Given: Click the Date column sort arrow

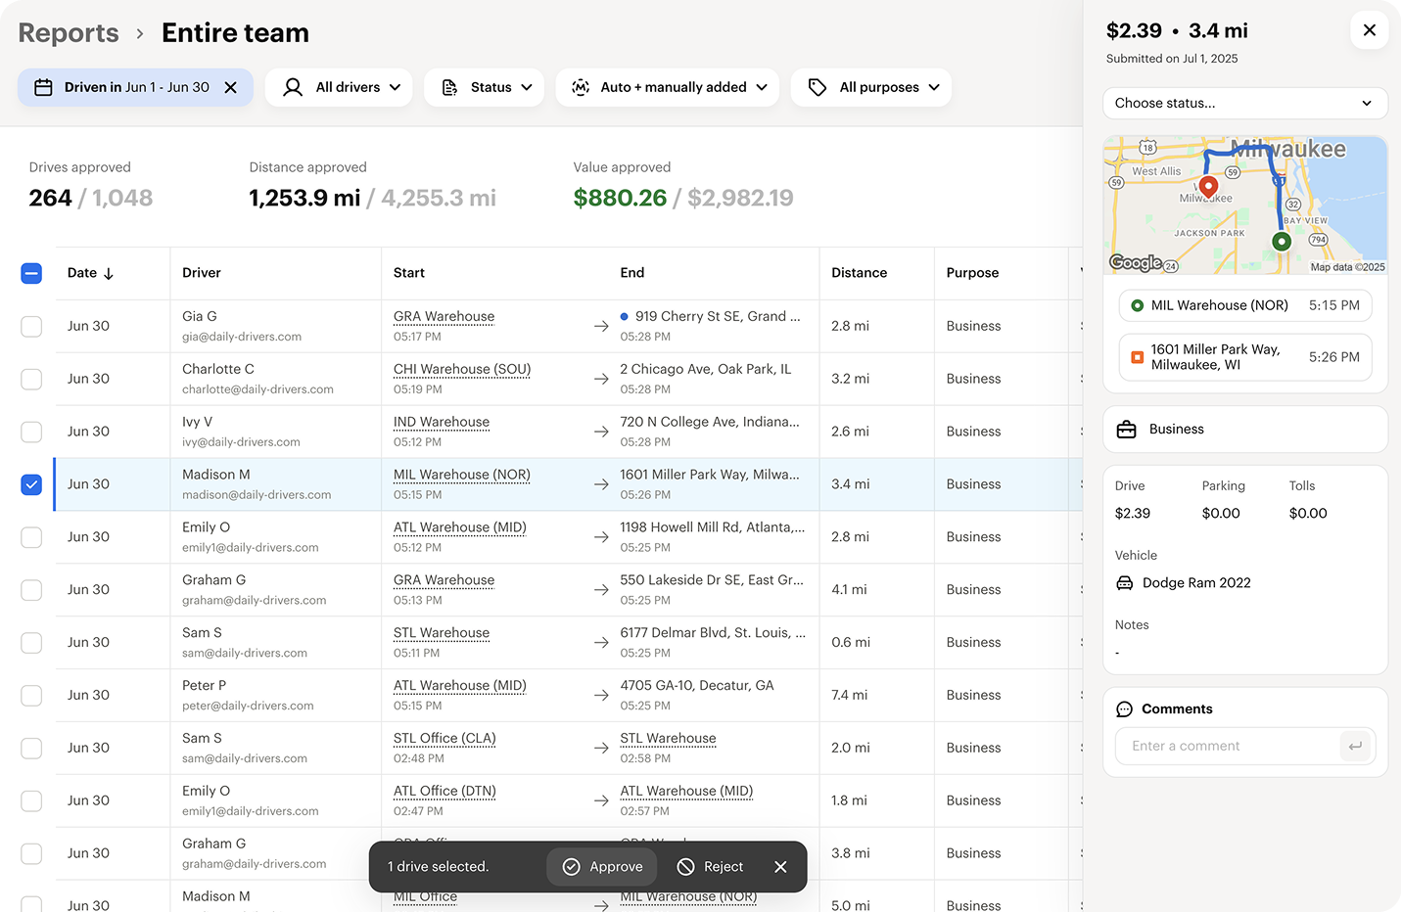Looking at the screenshot, I should pos(109,274).
